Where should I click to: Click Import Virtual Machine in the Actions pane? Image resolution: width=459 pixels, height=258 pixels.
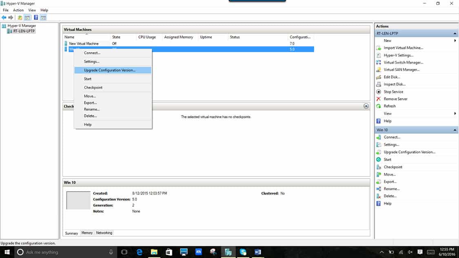(x=403, y=48)
